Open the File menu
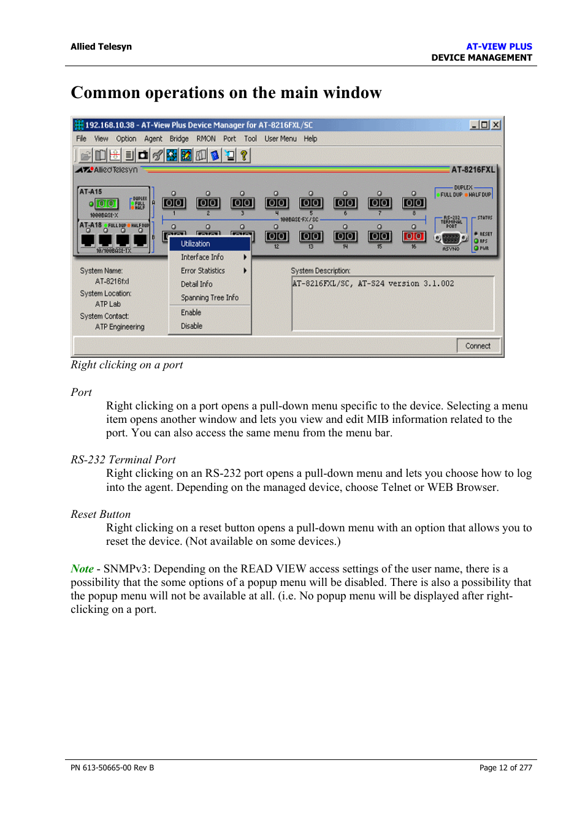The width and height of the screenshot is (585, 828). click(x=81, y=139)
